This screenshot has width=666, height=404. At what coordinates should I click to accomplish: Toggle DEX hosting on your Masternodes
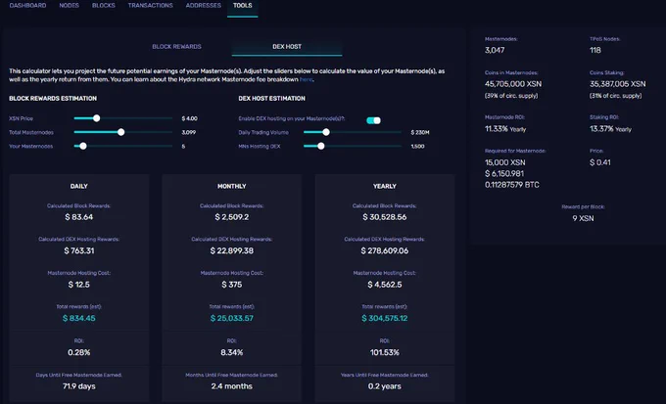(x=373, y=120)
